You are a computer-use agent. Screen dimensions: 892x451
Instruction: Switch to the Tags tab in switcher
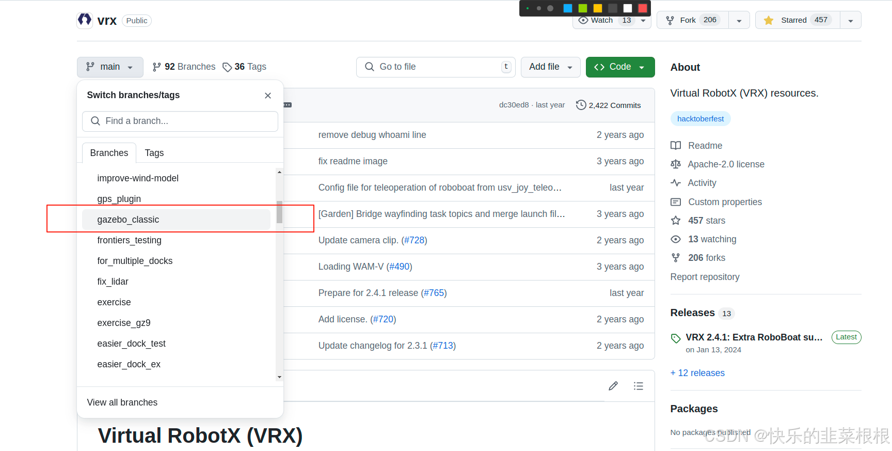[x=154, y=153]
